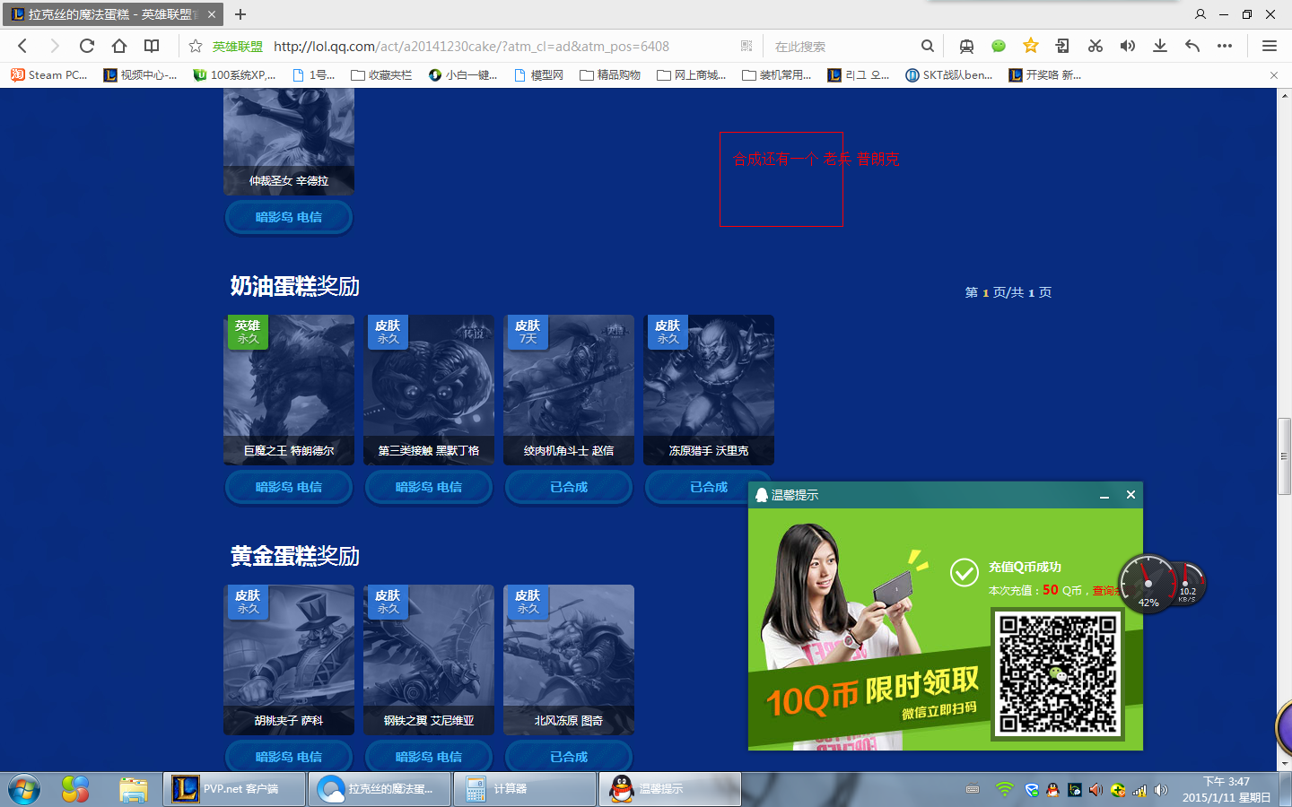Expand the 网上商城 bookmark folder
The height and width of the screenshot is (807, 1292).
pos(692,75)
